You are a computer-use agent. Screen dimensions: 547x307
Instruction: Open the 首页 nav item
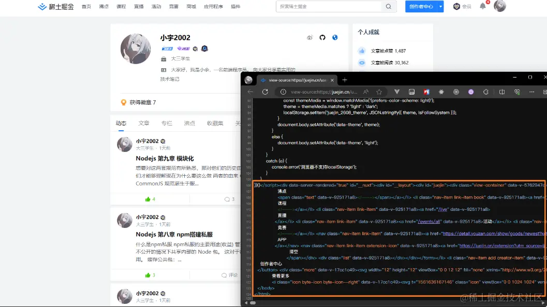[86, 7]
